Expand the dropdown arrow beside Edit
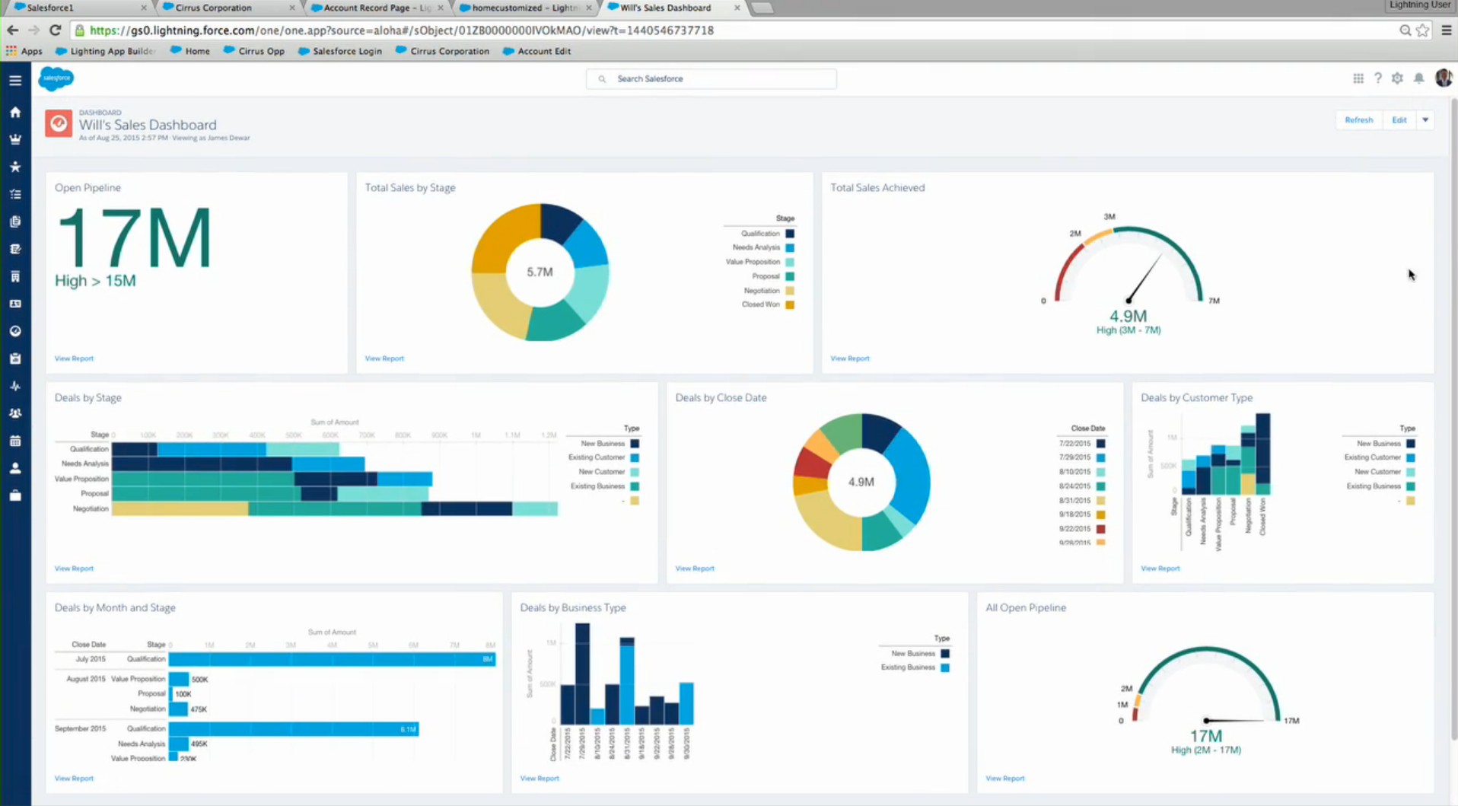1458x806 pixels. (x=1425, y=119)
